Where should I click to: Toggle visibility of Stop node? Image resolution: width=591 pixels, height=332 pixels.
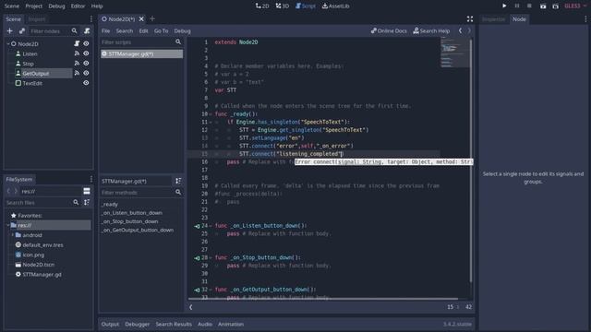pos(86,64)
